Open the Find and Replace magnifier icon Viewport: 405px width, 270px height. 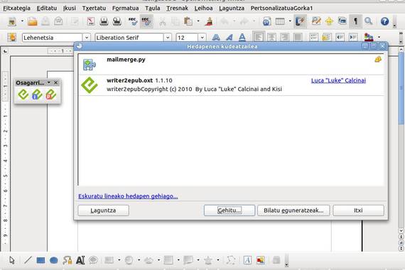pyautogui.click(x=369, y=21)
